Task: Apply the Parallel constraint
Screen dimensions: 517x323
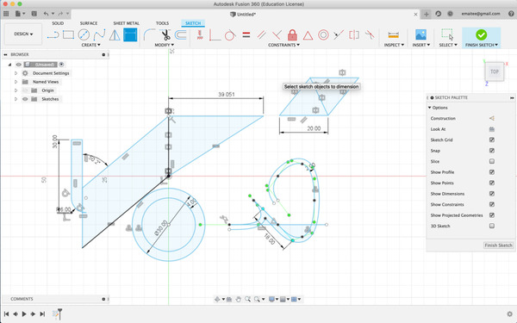Action: [261, 34]
